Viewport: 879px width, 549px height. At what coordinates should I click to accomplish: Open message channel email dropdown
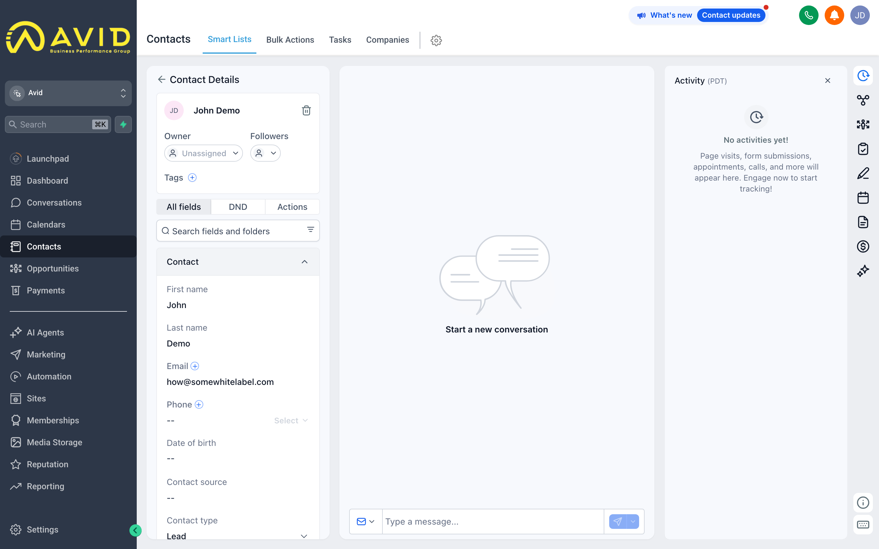[x=365, y=522]
